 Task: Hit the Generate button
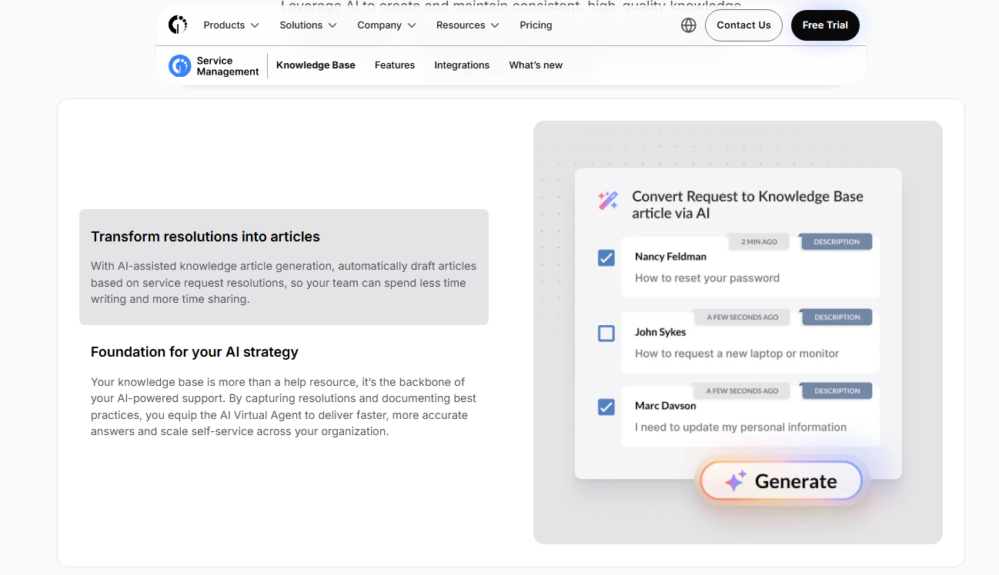coord(780,481)
